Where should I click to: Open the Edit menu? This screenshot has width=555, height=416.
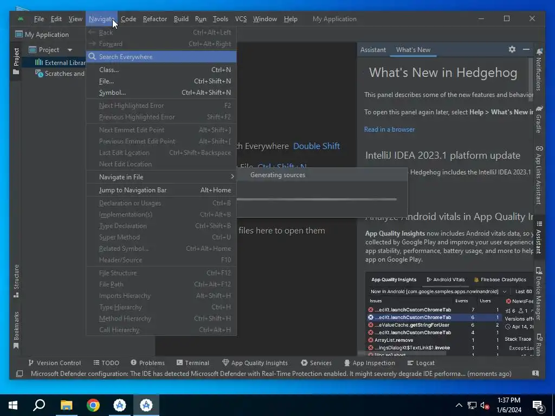click(56, 19)
